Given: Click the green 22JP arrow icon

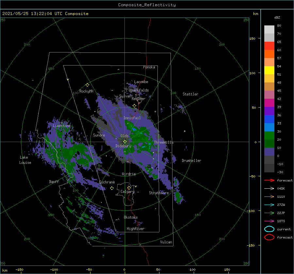Looking at the screenshot, I should [x=269, y=213].
